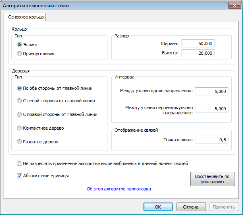Enable Не разрешать применение алгоритма checkbox
Viewport: 243px width, 215px height.
19,163
